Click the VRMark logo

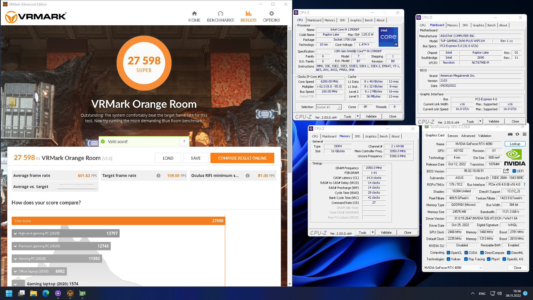tap(36, 17)
